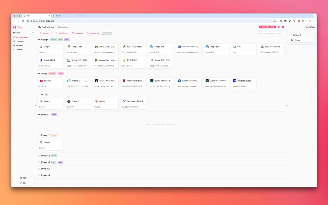This screenshot has width=328, height=205.
Task: Collapse the Video collection
Action: click(x=39, y=74)
